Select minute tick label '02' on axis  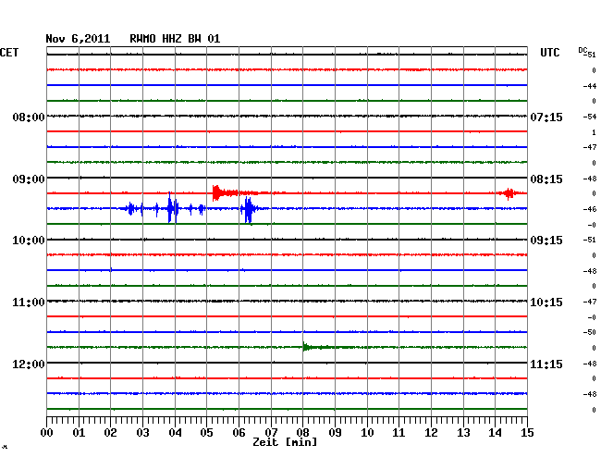(x=110, y=433)
